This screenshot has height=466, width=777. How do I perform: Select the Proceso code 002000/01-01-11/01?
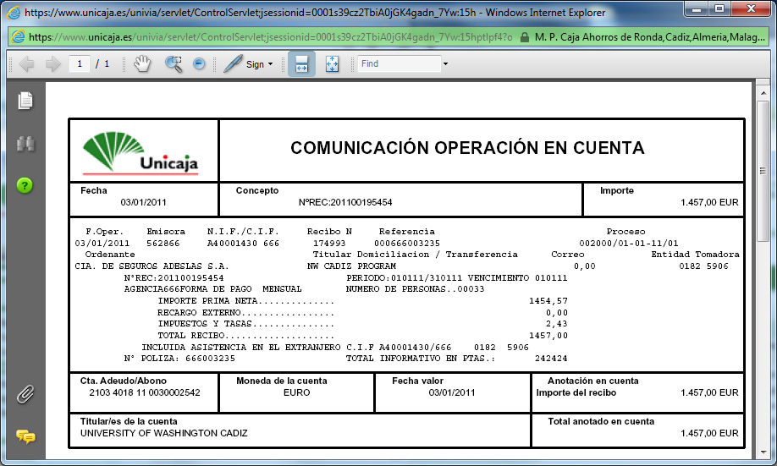[628, 244]
